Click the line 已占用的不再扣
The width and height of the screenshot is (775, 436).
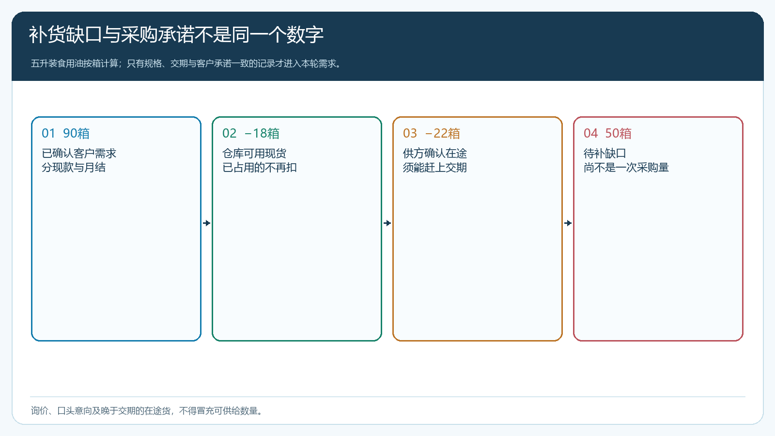click(260, 168)
